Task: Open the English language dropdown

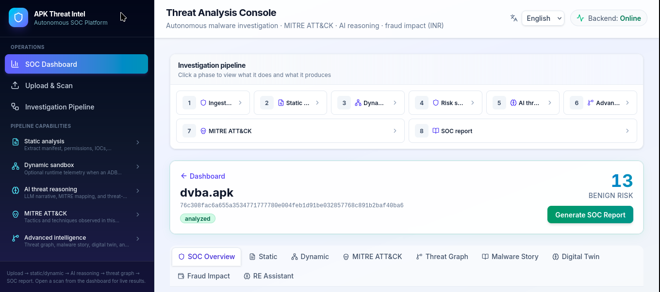Action: click(x=543, y=18)
